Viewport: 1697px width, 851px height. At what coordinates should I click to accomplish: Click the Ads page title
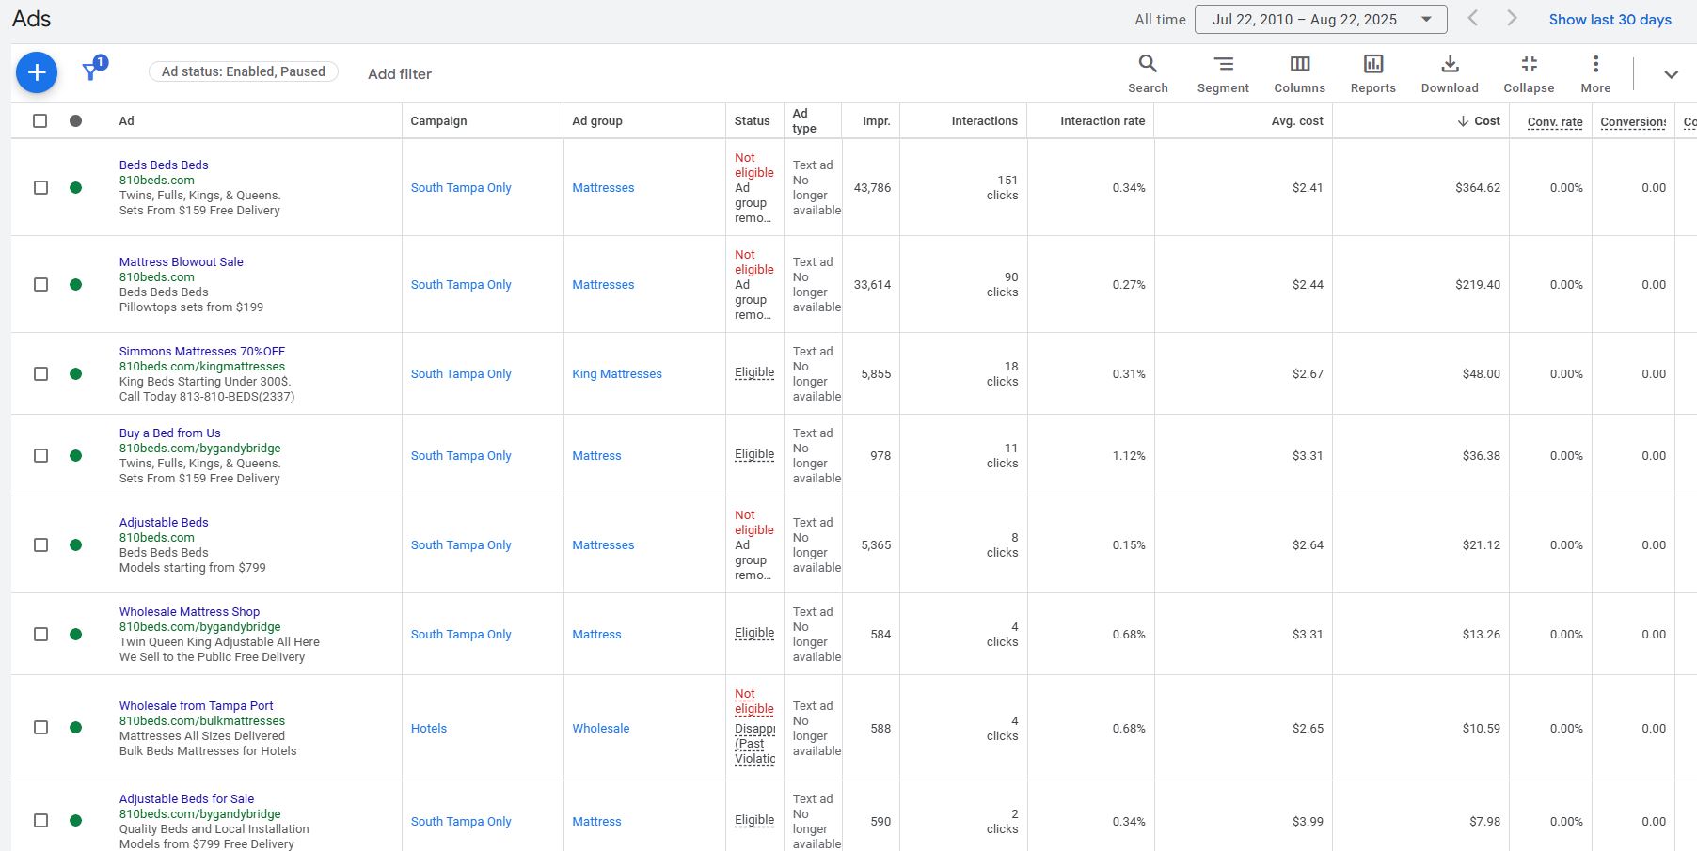pyautogui.click(x=32, y=19)
